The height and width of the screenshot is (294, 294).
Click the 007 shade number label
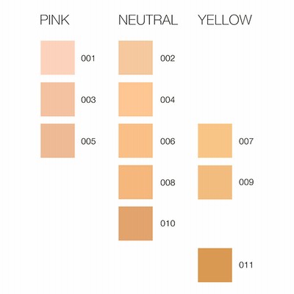(x=246, y=141)
